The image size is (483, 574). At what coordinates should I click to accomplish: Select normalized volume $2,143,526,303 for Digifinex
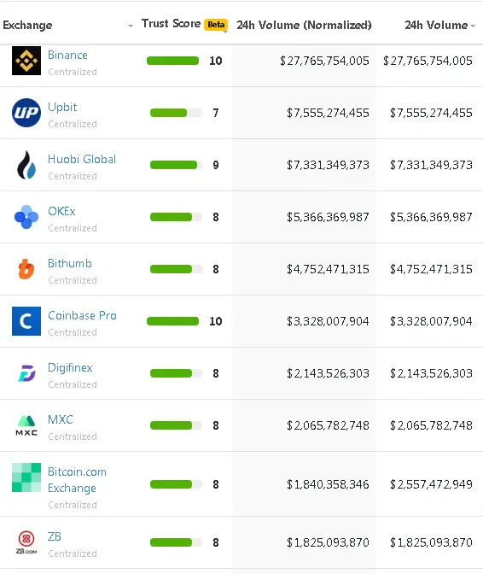328,373
